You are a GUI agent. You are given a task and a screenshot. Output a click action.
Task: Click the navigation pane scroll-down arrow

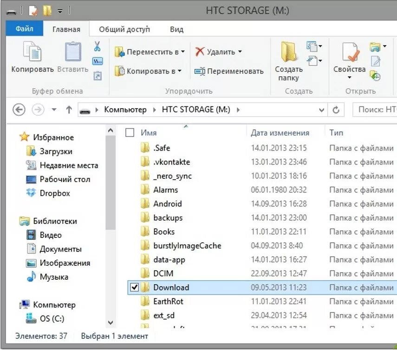(x=111, y=323)
